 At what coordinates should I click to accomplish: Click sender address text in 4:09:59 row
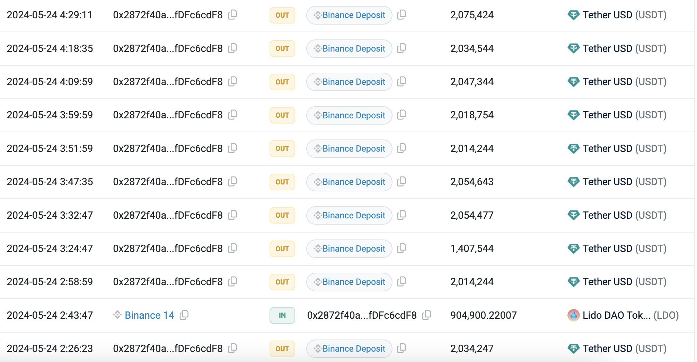click(168, 82)
